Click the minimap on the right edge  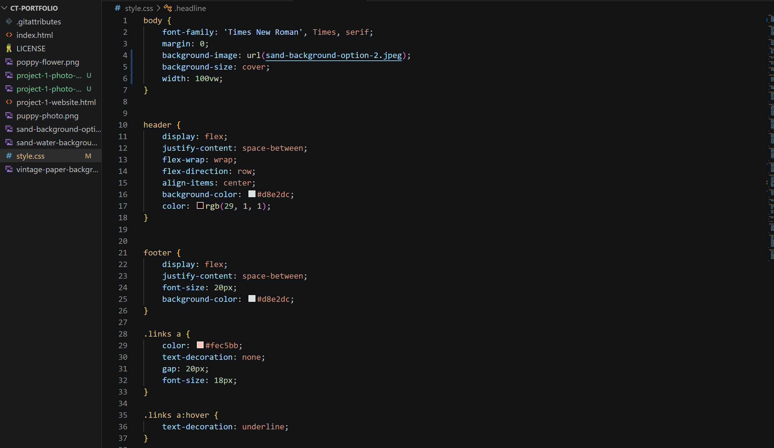[770, 123]
